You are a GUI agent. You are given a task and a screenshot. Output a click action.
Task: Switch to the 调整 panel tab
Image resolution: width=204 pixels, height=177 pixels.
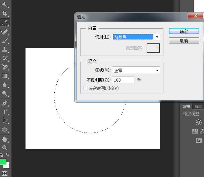(x=186, y=107)
